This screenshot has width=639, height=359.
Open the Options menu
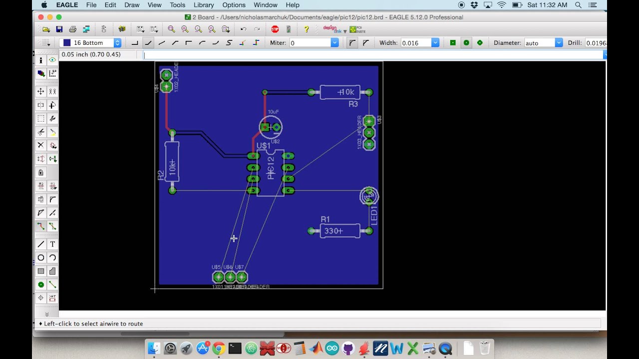(234, 5)
